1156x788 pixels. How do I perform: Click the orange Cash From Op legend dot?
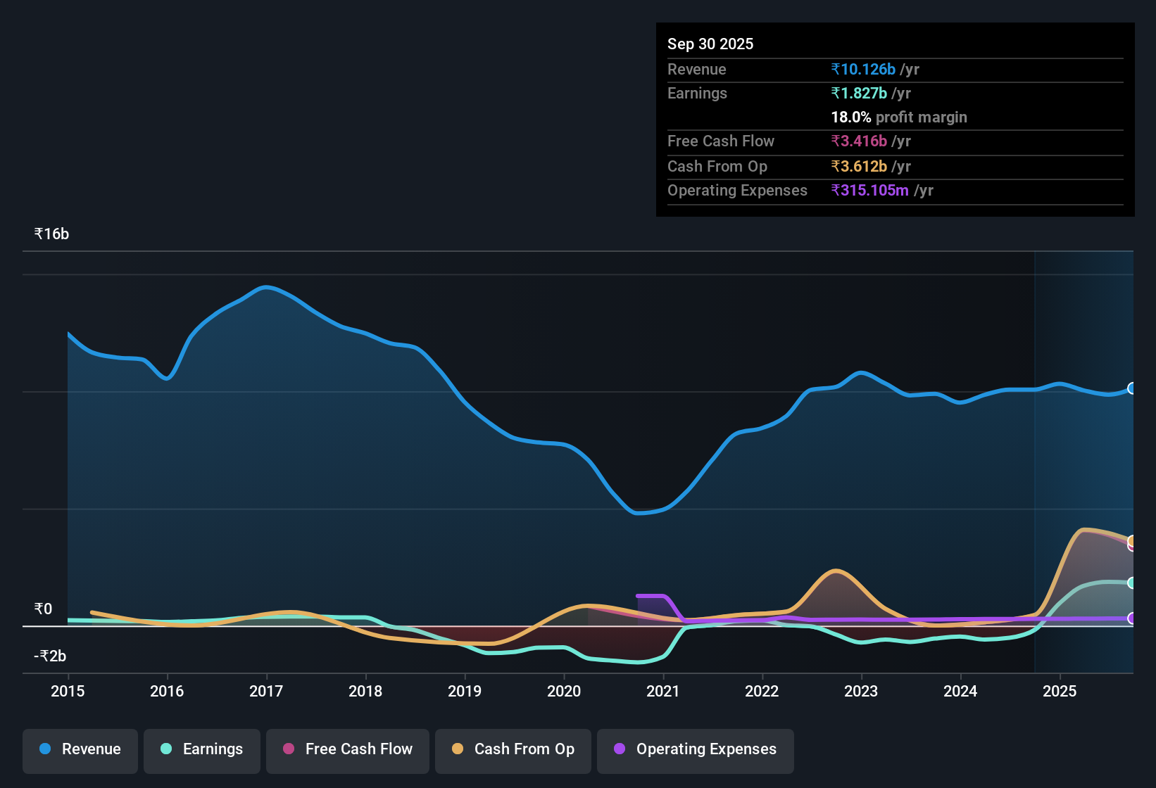(x=458, y=749)
